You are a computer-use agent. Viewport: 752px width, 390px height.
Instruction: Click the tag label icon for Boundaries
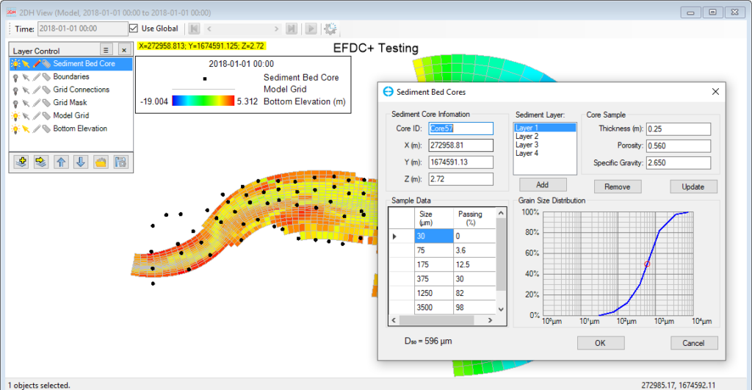click(46, 77)
